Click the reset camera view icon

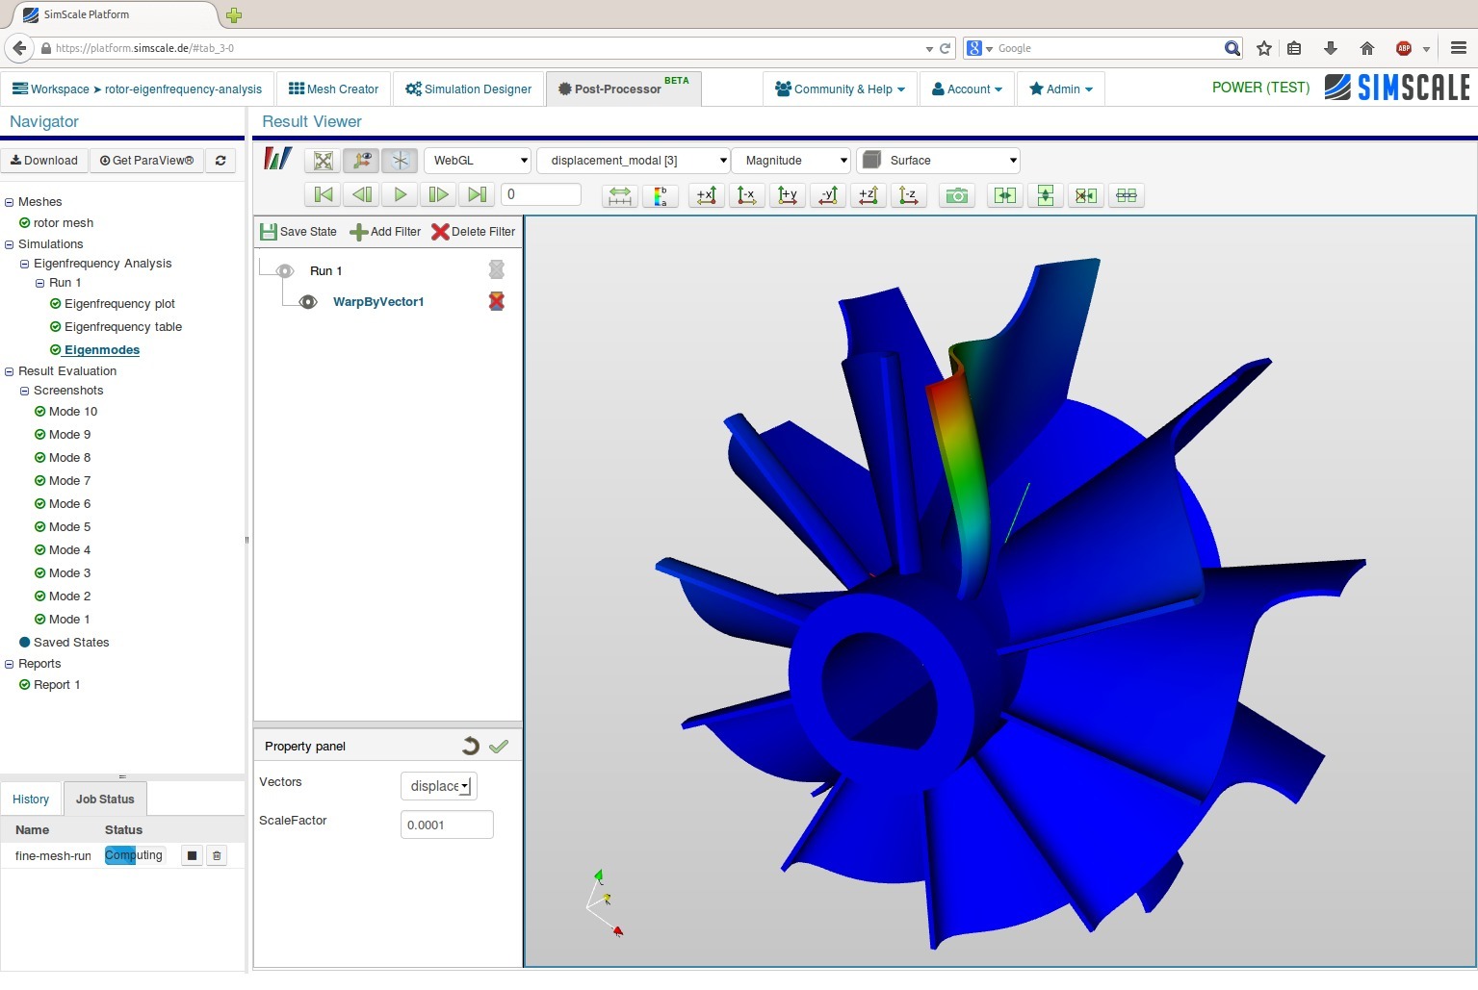pos(324,161)
